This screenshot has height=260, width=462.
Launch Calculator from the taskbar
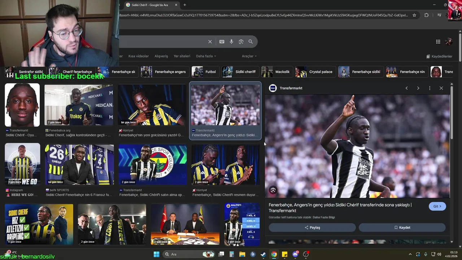click(x=232, y=254)
